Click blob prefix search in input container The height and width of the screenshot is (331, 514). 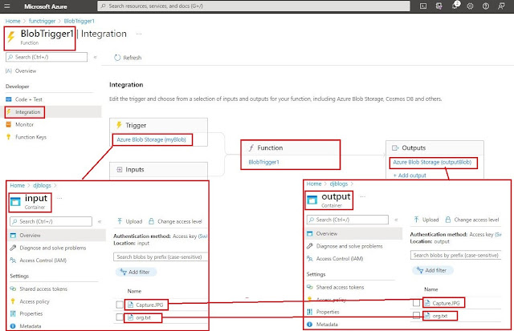161,256
